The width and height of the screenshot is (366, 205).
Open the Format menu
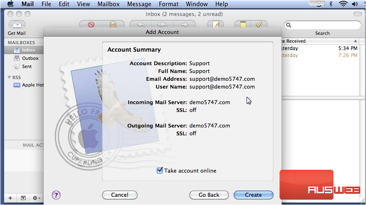click(x=169, y=4)
